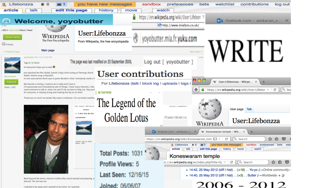331x188 pixels.
Task: Select Koneswaram temple browser tab
Action: tap(223, 132)
